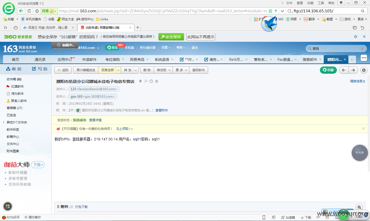Open 收件箱 (6) folder
The width and height of the screenshot is (370, 221).
pos(14,79)
